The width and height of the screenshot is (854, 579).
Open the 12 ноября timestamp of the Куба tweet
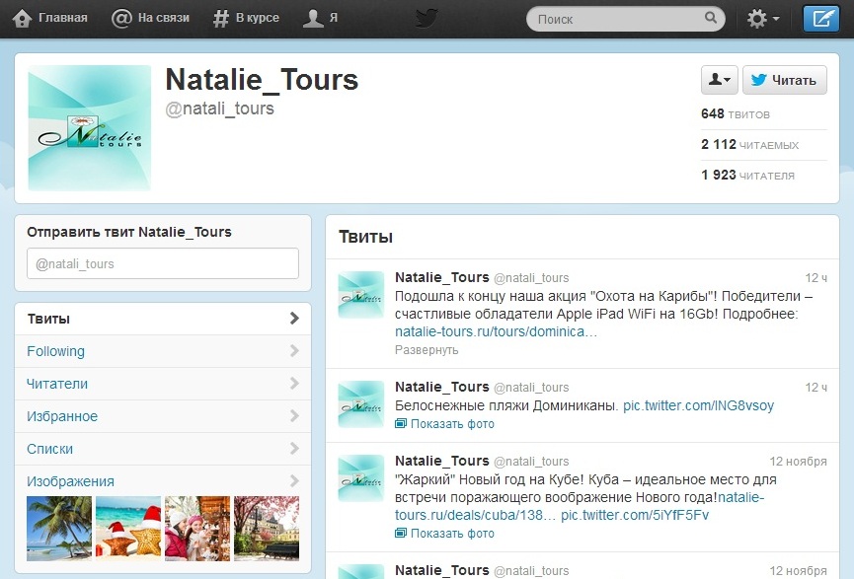[x=798, y=461]
